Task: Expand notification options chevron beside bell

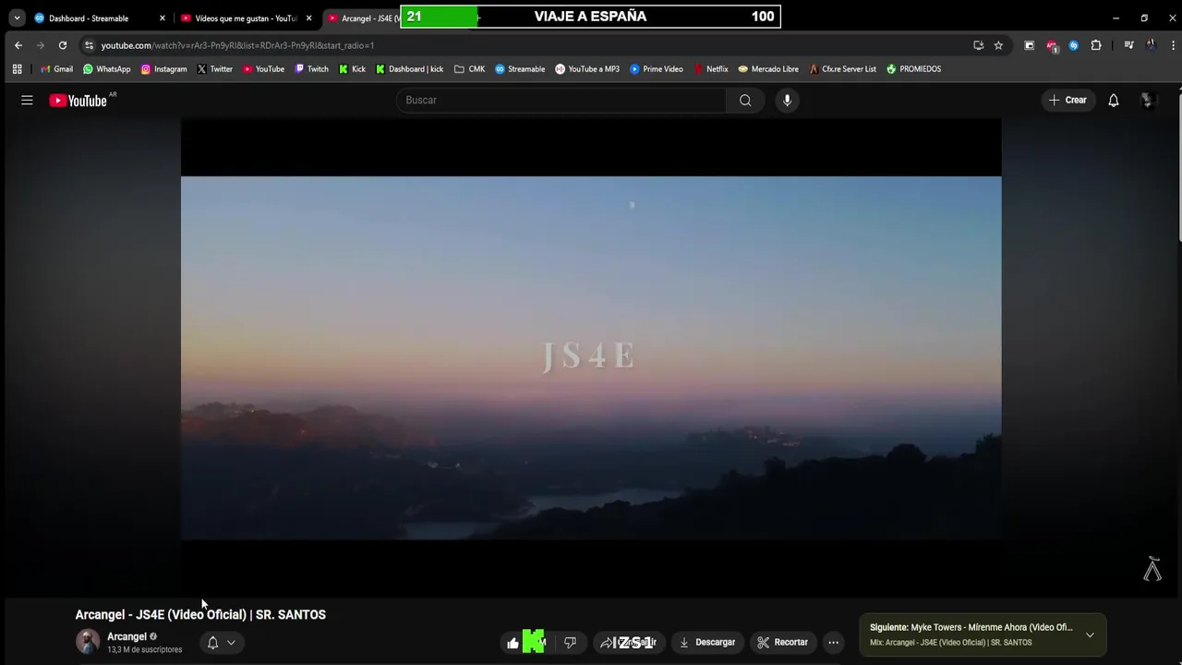Action: (231, 643)
